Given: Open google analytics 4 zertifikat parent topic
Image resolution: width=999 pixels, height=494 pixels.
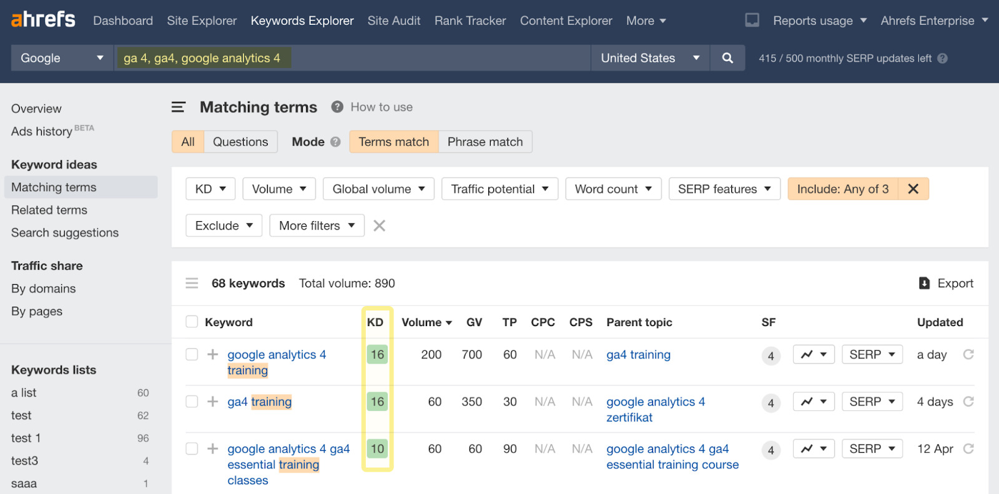Looking at the screenshot, I should click(x=656, y=410).
